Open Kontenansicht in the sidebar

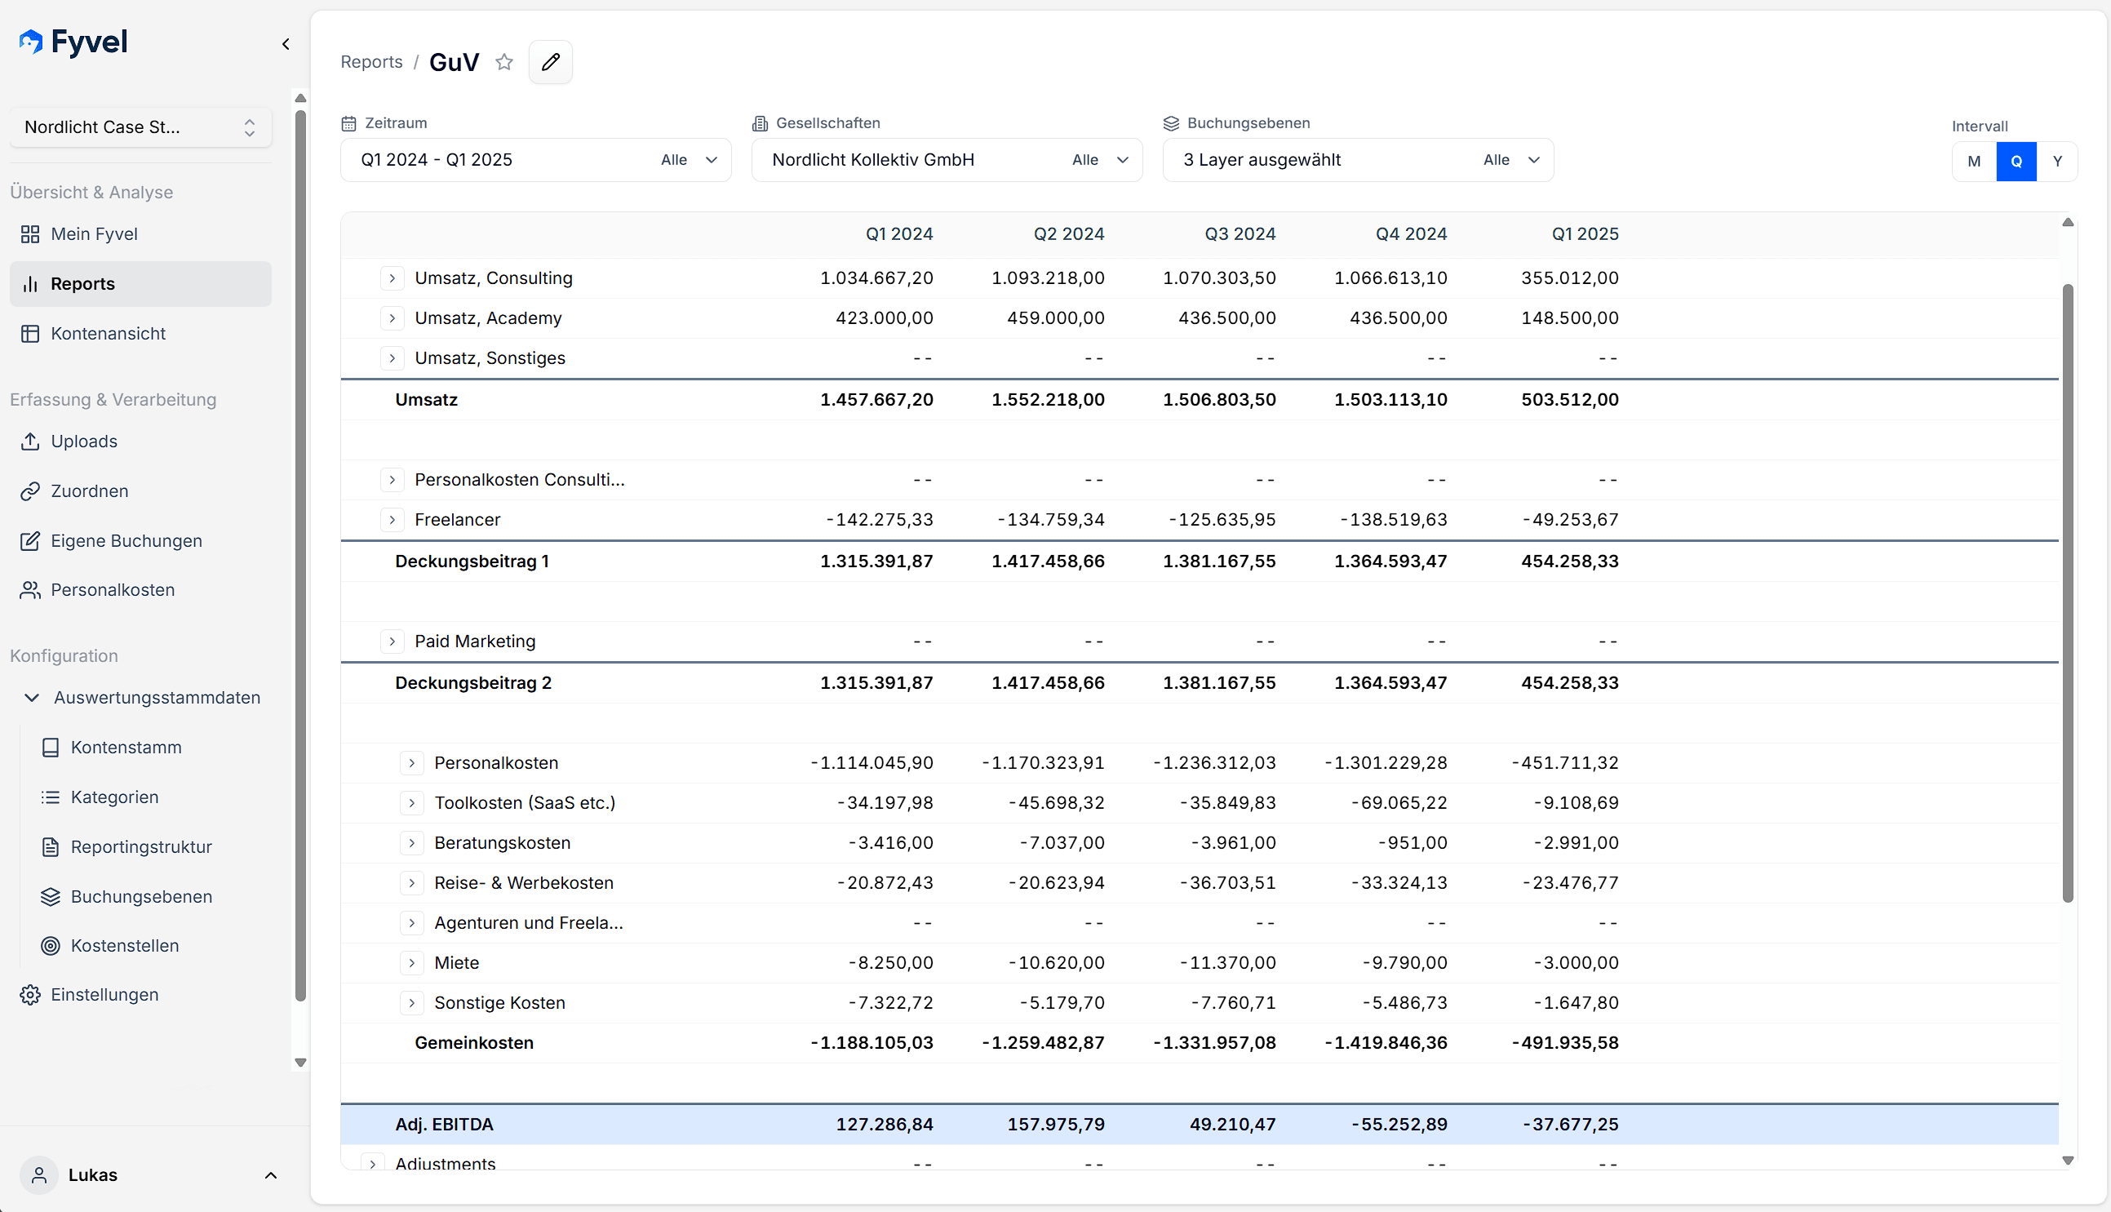tap(140, 334)
